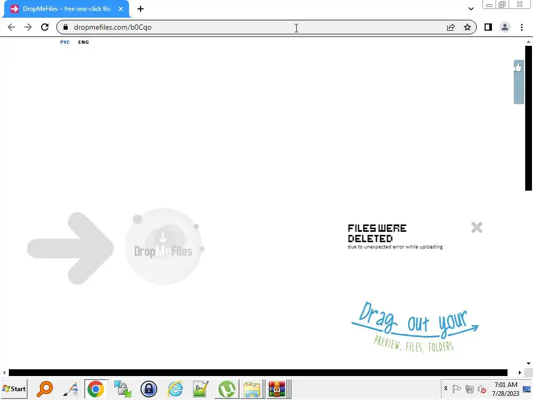Show hidden system tray icons

tap(446, 389)
